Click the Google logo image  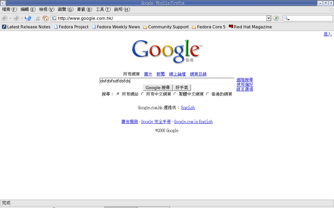[x=167, y=51]
